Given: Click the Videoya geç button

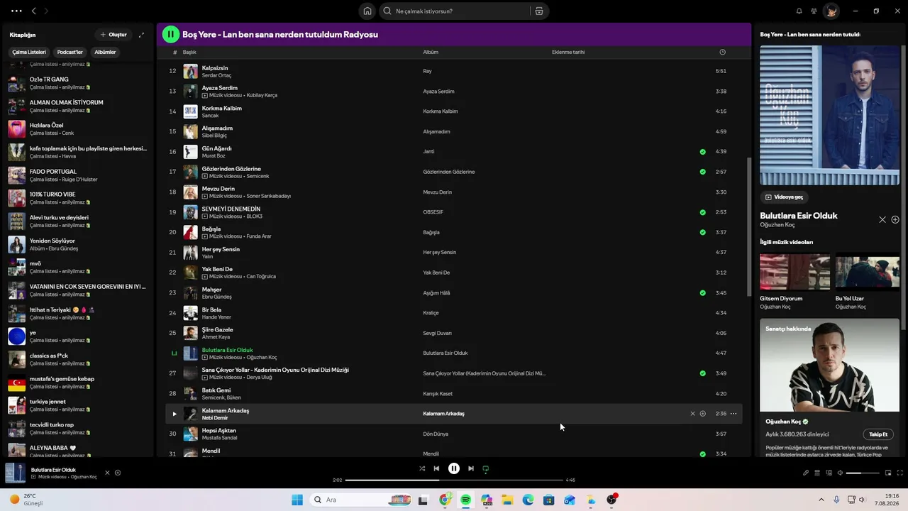Looking at the screenshot, I should pyautogui.click(x=784, y=197).
